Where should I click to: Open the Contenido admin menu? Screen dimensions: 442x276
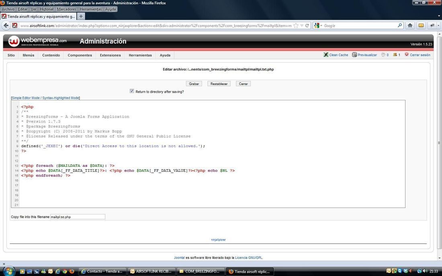[51, 55]
